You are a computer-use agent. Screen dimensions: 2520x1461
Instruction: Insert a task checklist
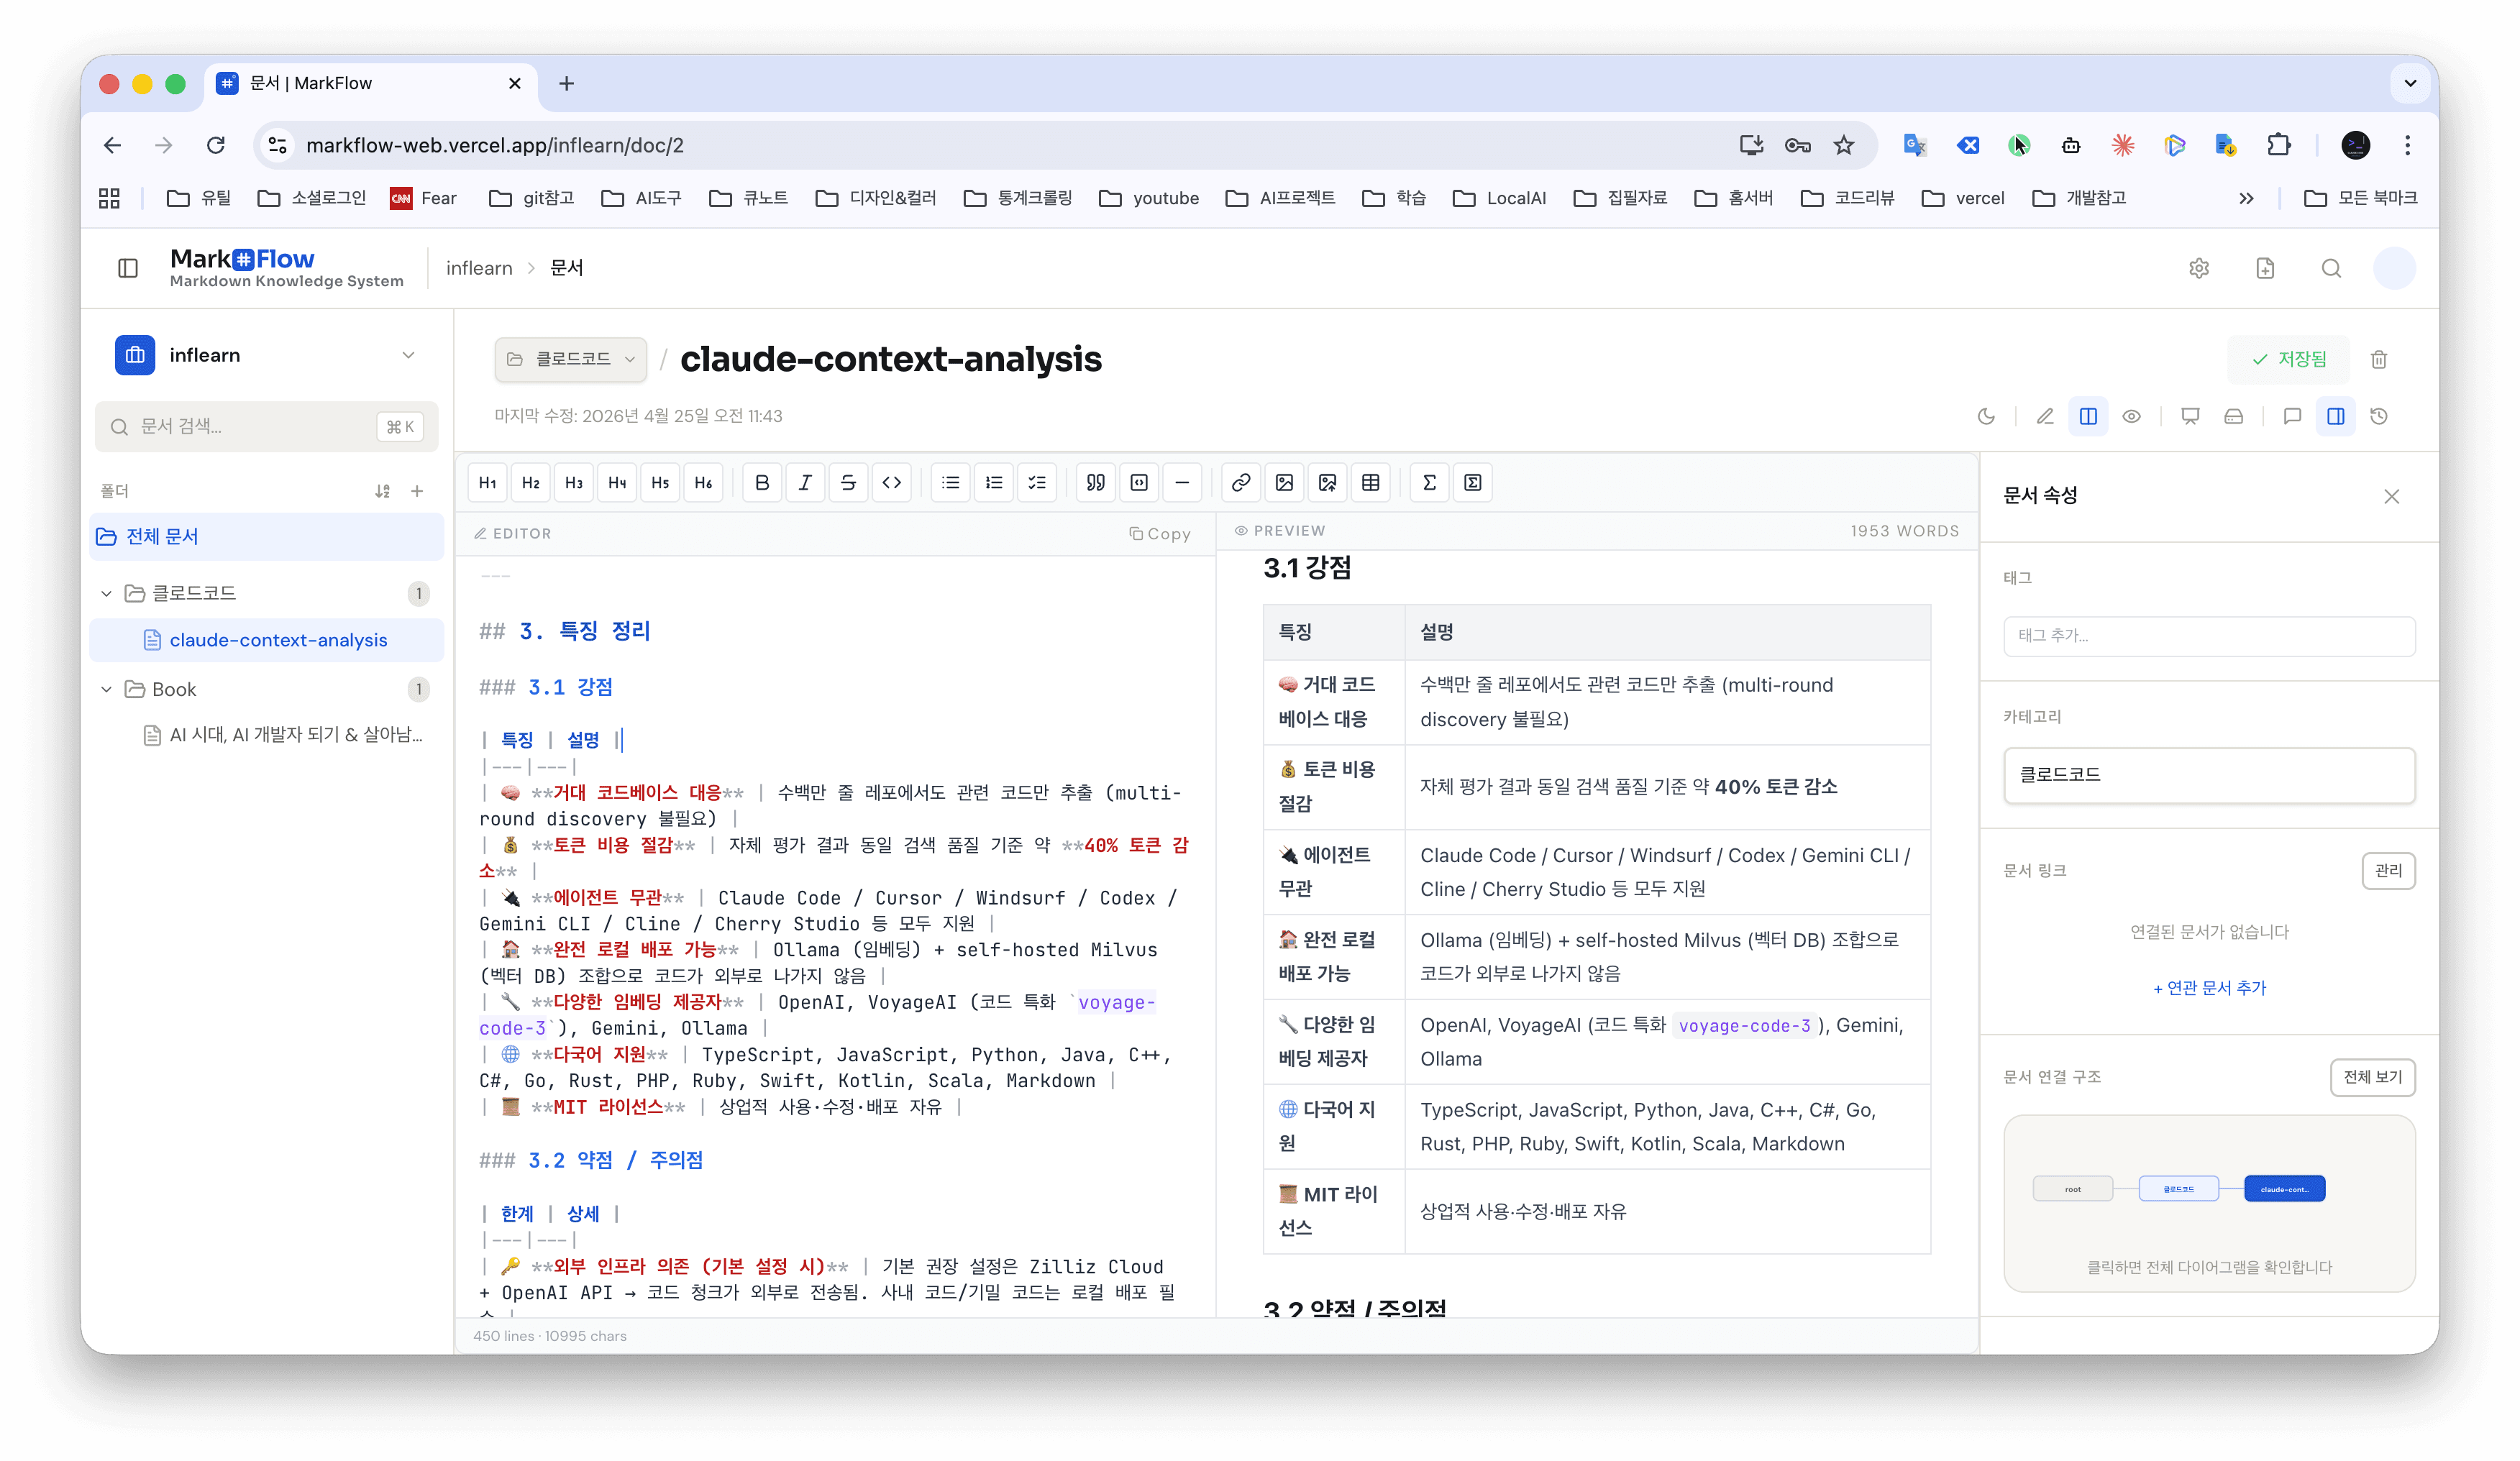tap(1036, 483)
